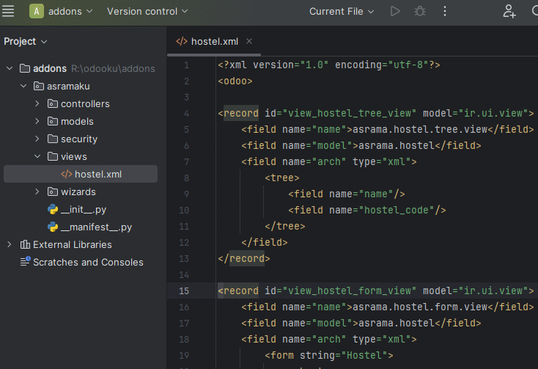The height and width of the screenshot is (369, 538).
Task: Click the Run play icon
Action: (395, 11)
